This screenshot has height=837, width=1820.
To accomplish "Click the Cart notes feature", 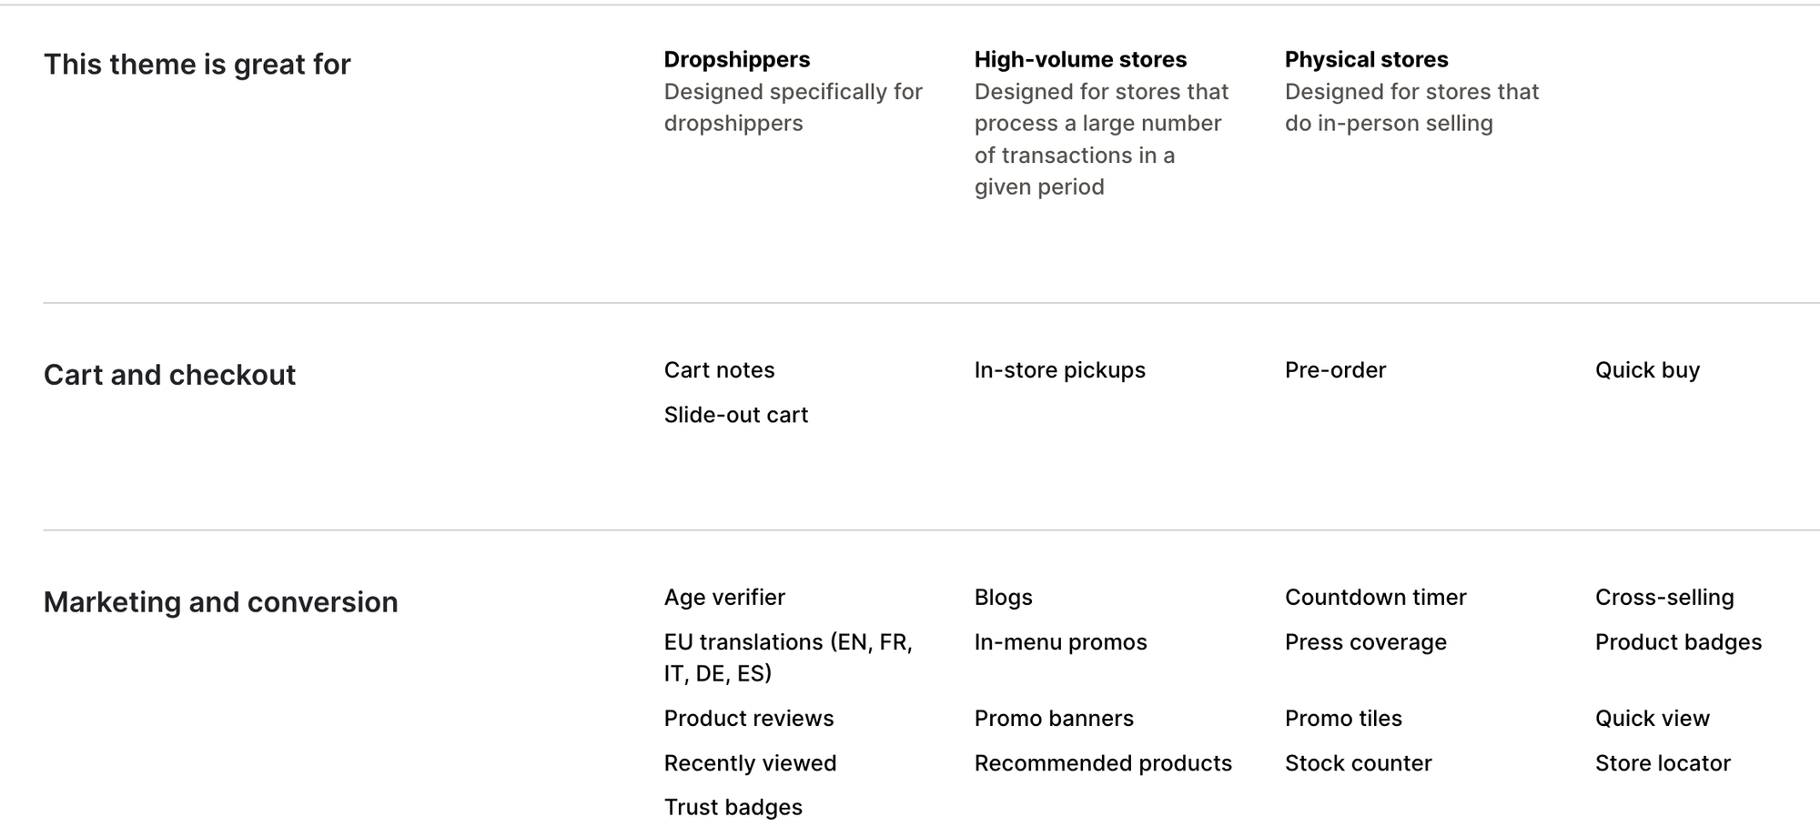I will click(x=719, y=370).
